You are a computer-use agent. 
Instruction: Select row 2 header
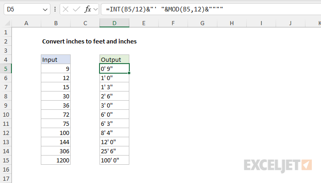point(6,41)
